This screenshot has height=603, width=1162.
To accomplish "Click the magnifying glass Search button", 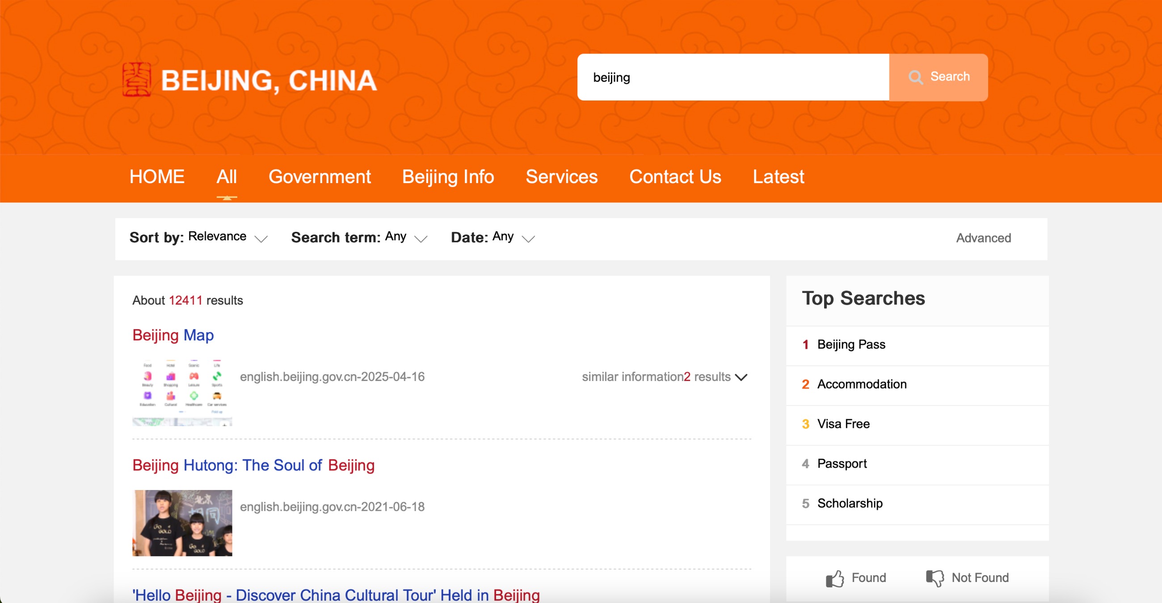I will [938, 77].
